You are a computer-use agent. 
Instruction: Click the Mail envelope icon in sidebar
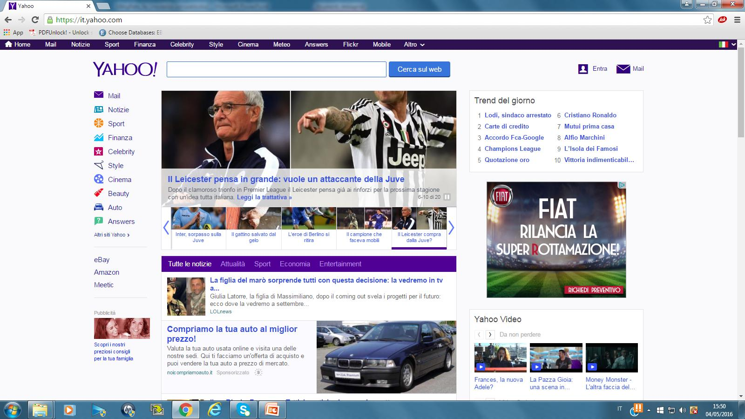point(99,95)
